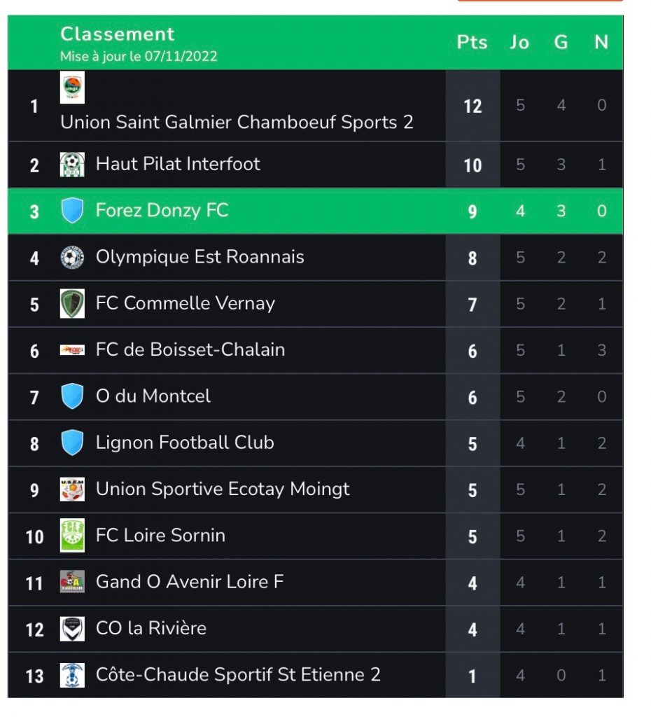Viewport: 651px width, 717px height.
Task: Click the Côte-Chaude Sportif St Etienne 2 logo
Action: (x=72, y=676)
